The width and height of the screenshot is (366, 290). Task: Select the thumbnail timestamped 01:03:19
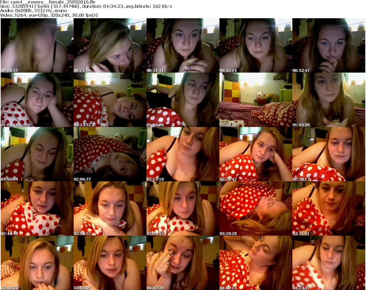pyautogui.click(x=37, y=100)
